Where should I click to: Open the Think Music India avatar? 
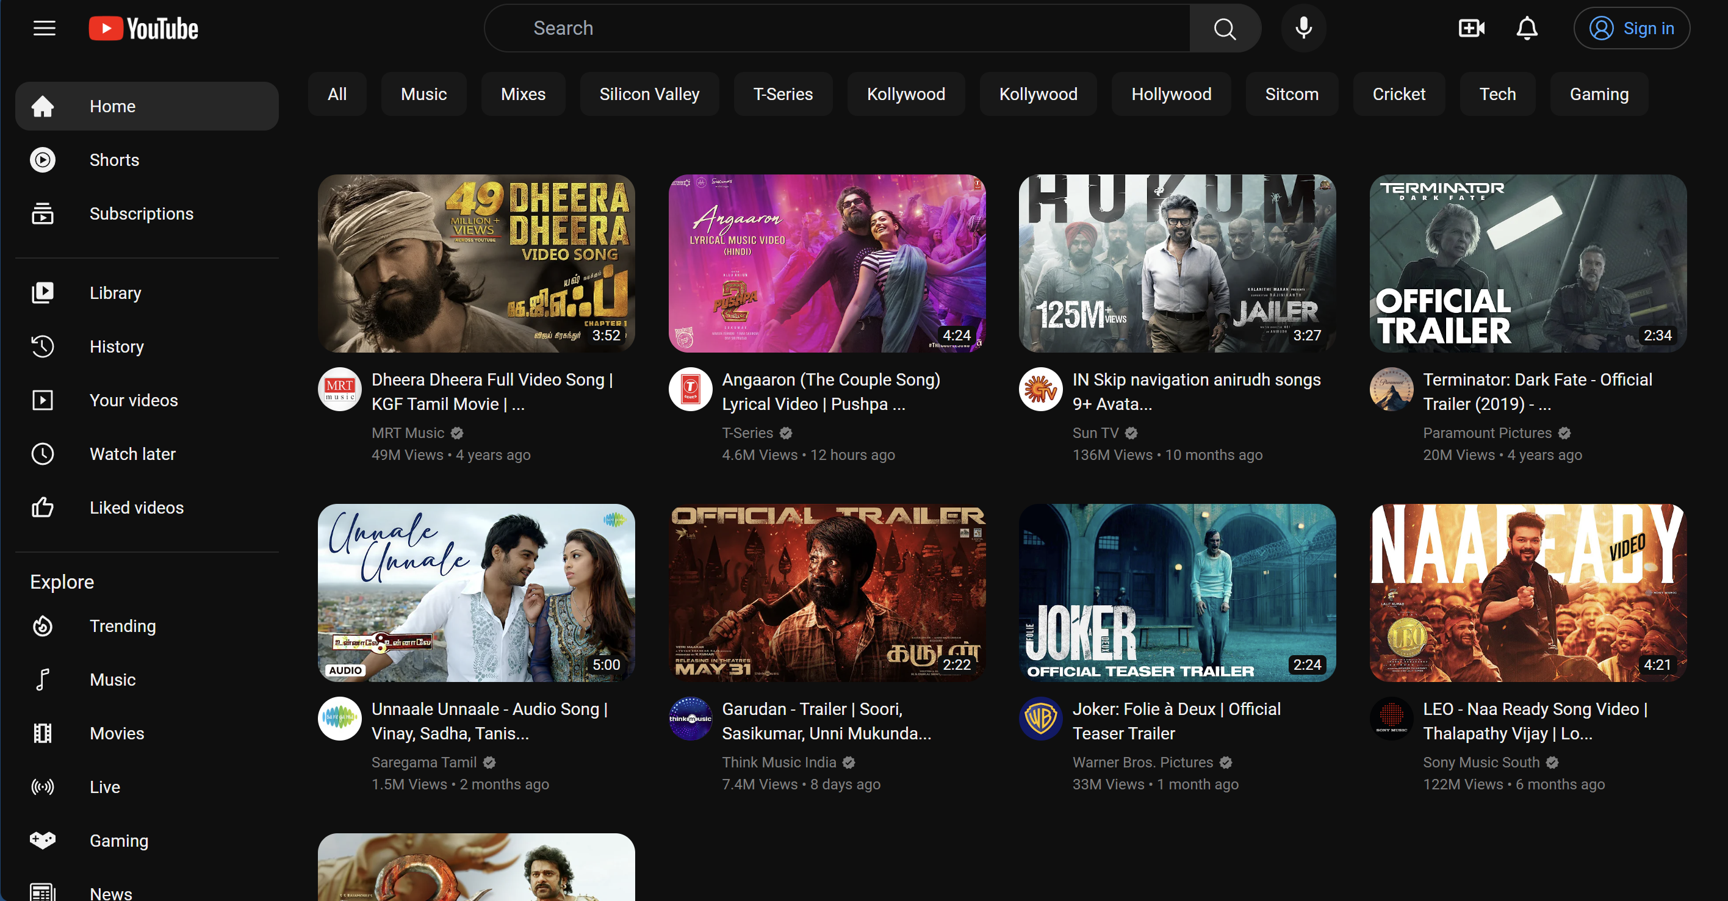[x=690, y=719]
